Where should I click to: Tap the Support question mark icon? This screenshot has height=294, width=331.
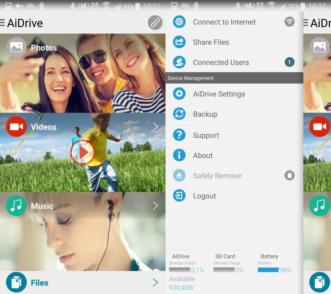click(x=179, y=135)
